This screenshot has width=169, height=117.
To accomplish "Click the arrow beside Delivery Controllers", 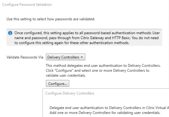I will click(82, 57).
